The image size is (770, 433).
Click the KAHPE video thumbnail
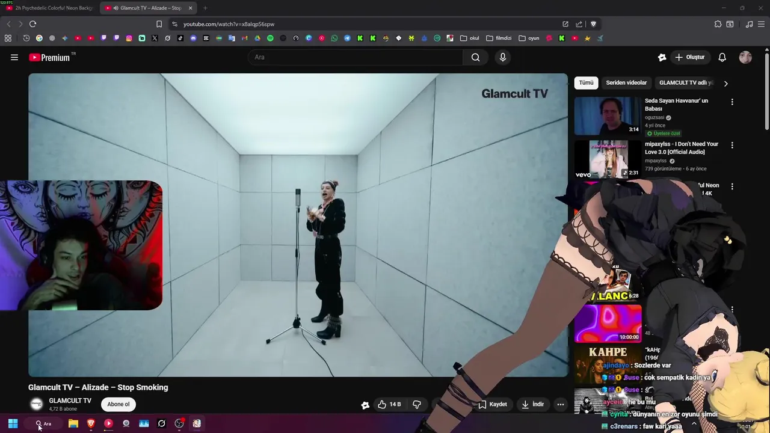608,364
